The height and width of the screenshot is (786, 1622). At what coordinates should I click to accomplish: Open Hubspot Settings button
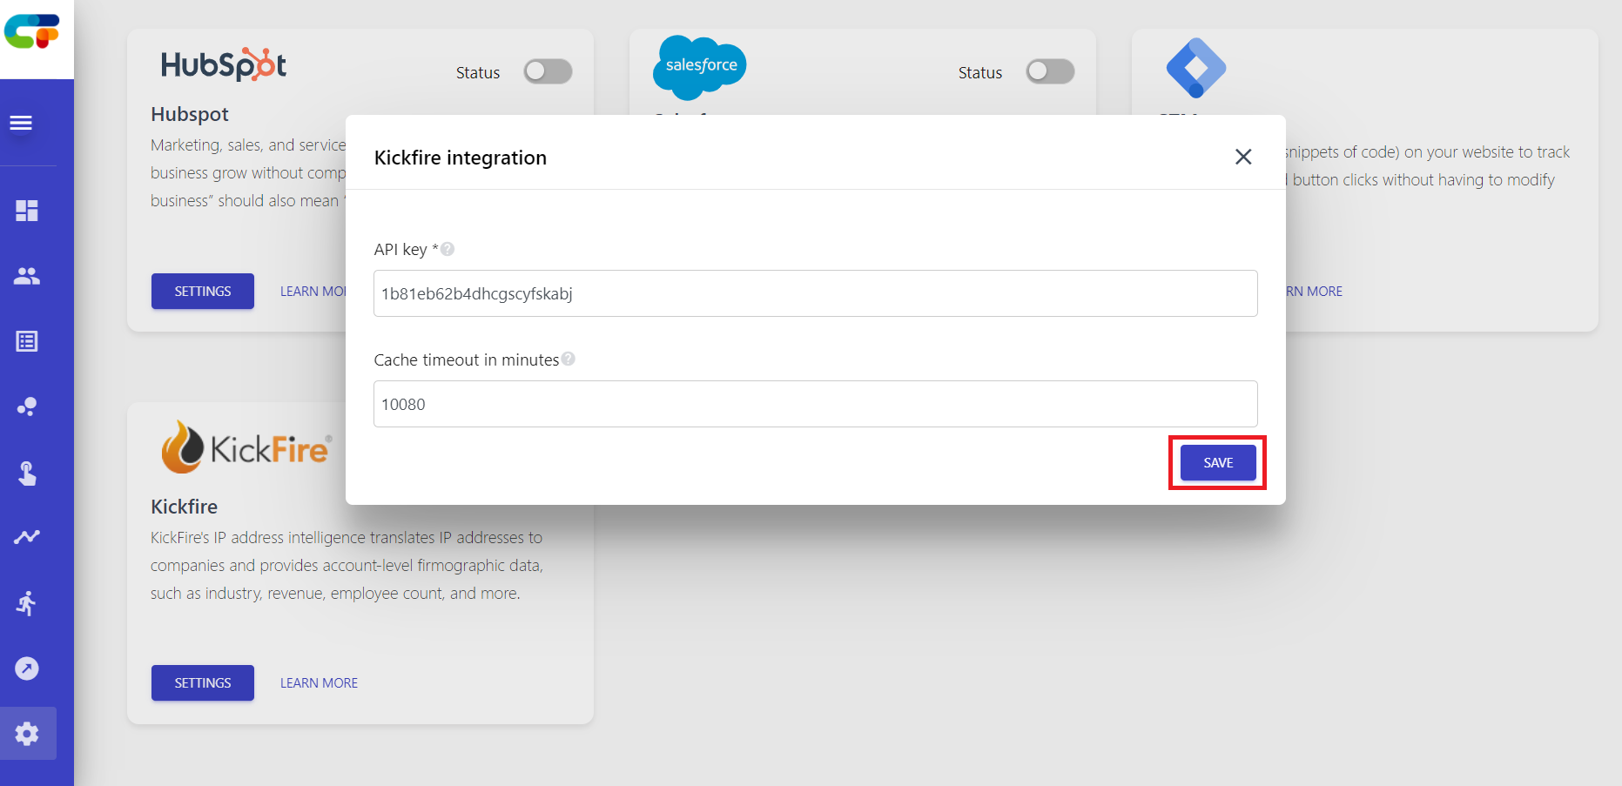203,292
